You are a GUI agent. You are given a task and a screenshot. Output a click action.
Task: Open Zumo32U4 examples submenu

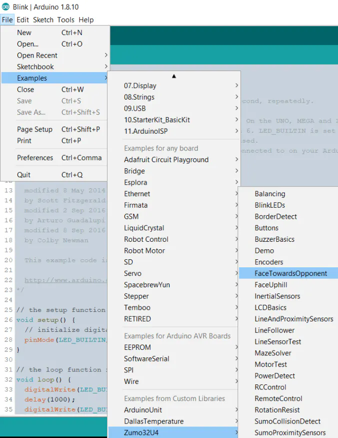pos(173,432)
